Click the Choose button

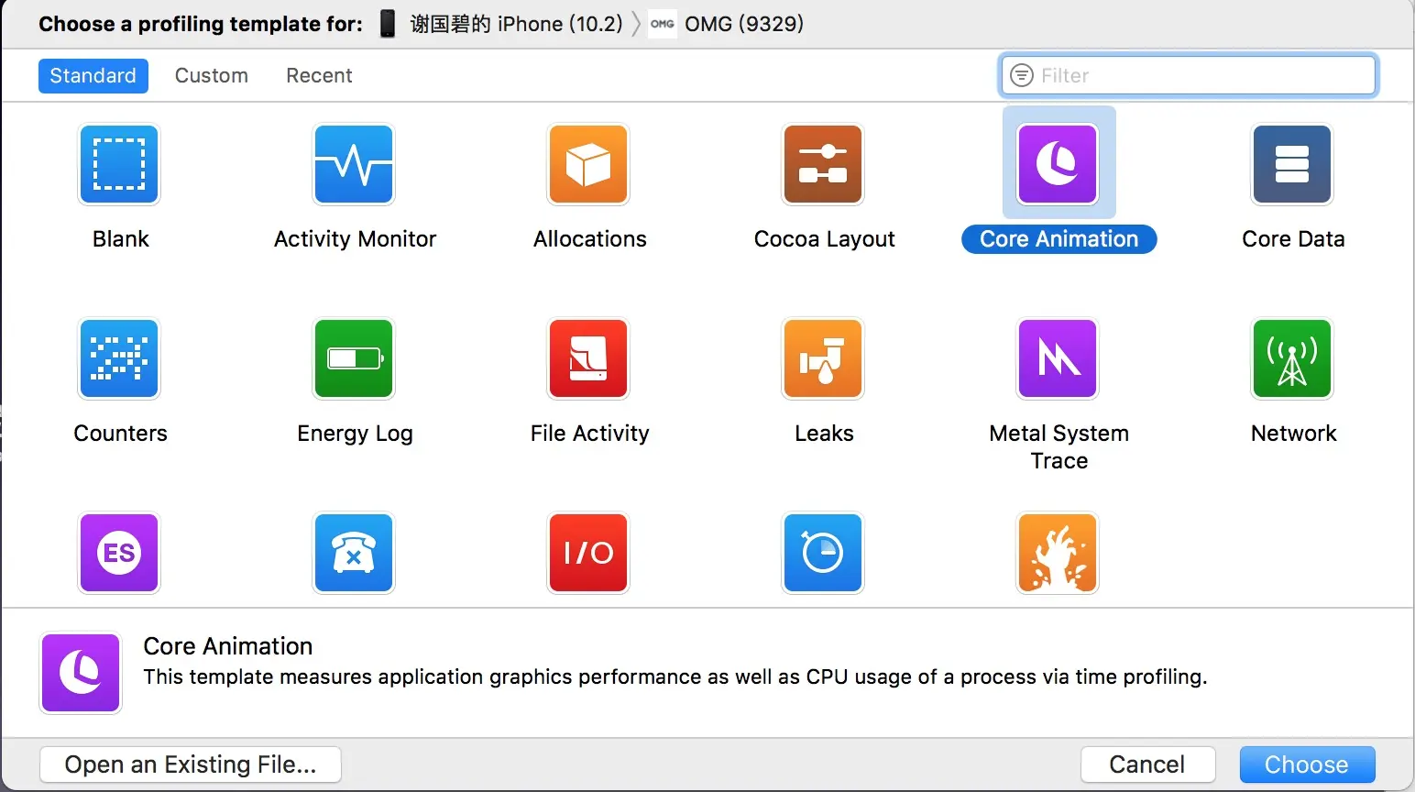point(1307,764)
